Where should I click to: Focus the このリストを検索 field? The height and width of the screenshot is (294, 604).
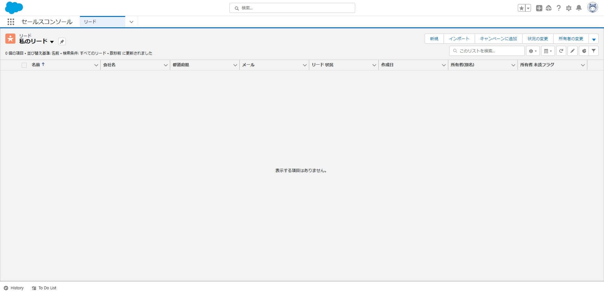(x=487, y=51)
